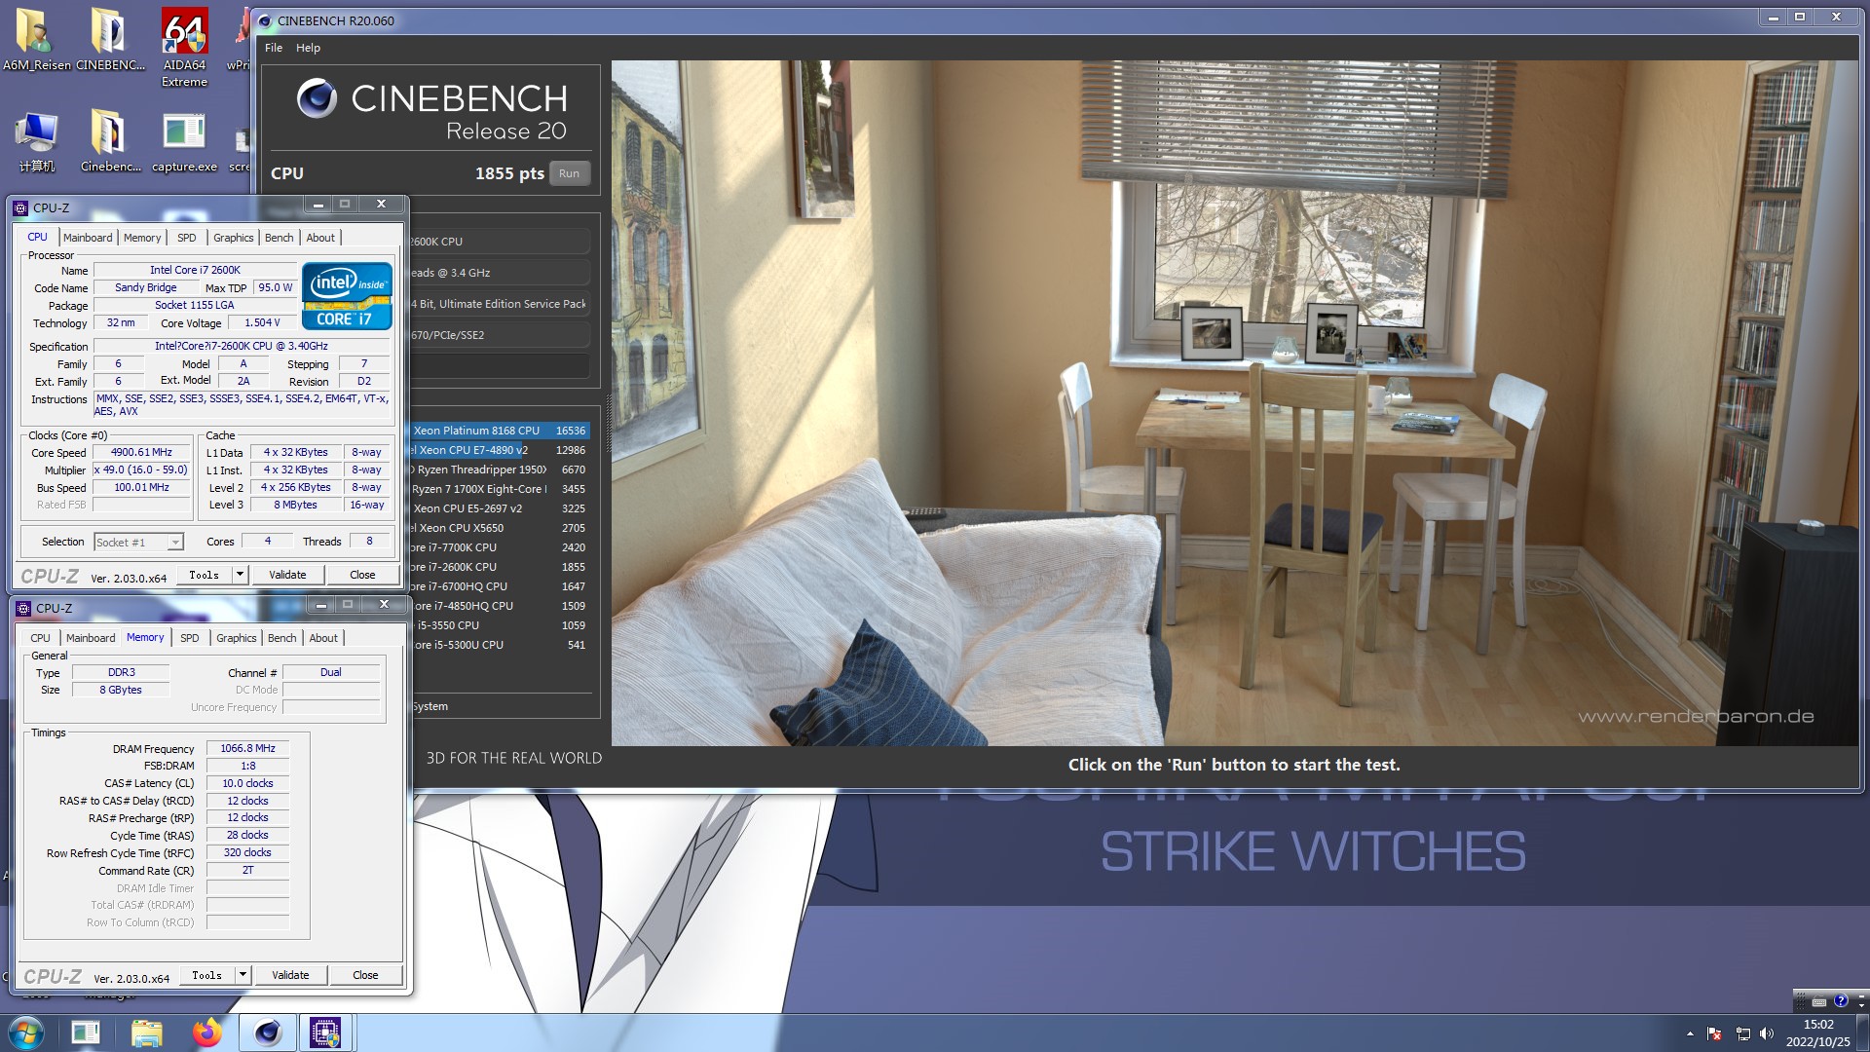
Task: Launch Firefox from the taskbar
Action: point(206,1033)
